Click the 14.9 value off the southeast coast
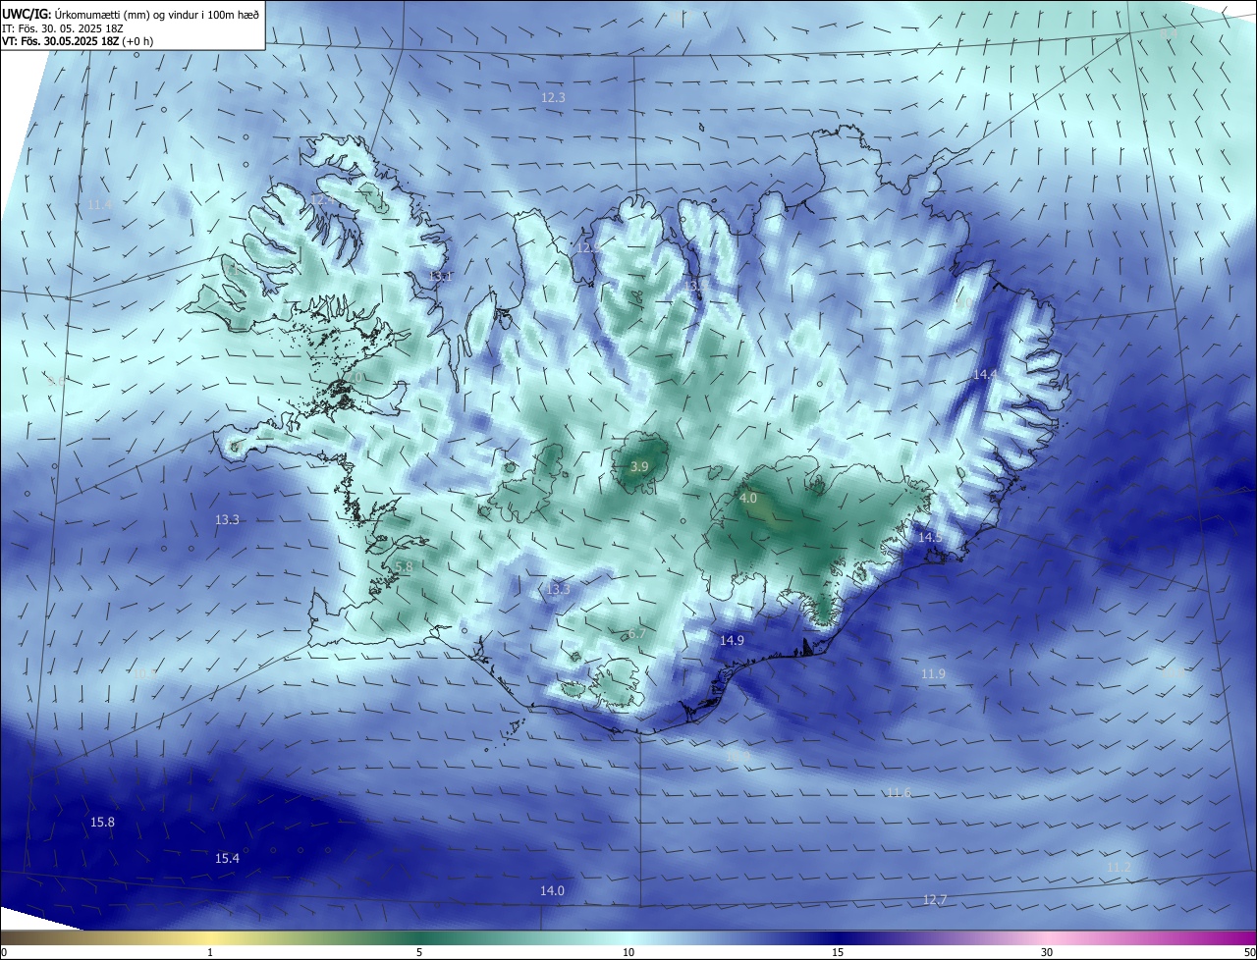This screenshot has height=960, width=1257. [x=732, y=640]
